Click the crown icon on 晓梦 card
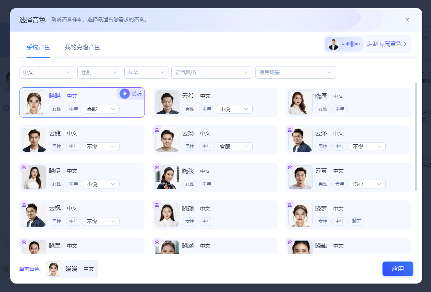 290,205
